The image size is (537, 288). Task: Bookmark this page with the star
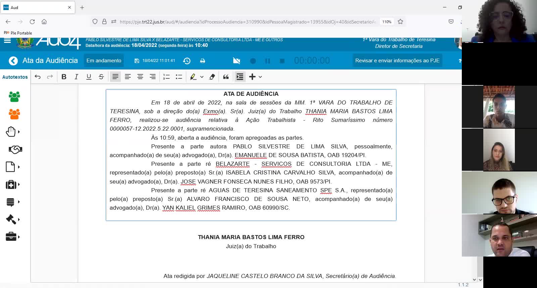[400, 22]
